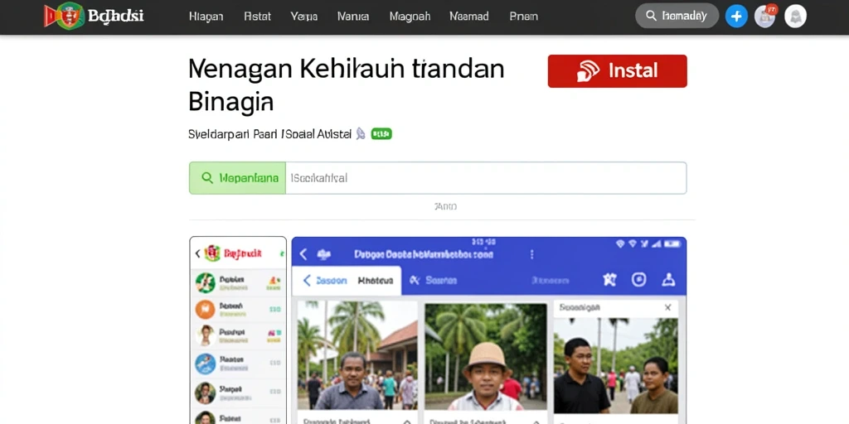Screen dimensions: 849x424
Task: Select the Khateua tab
Action: pyautogui.click(x=376, y=280)
